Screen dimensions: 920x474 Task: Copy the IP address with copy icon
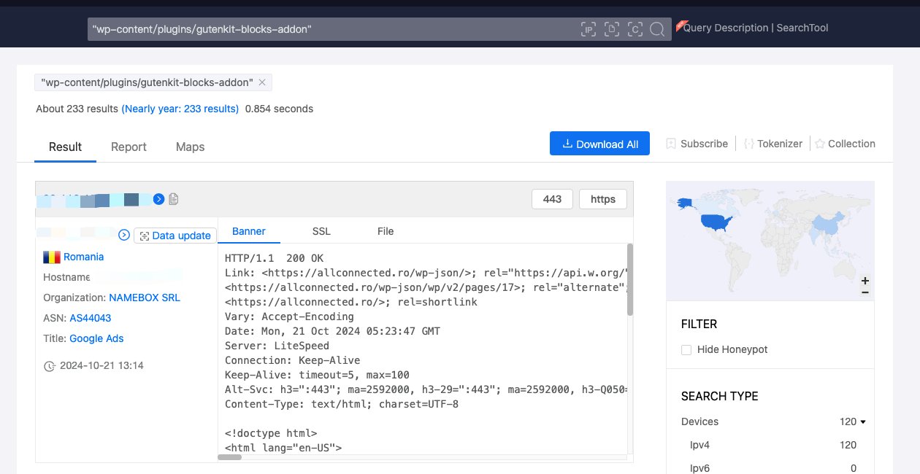[x=173, y=198]
